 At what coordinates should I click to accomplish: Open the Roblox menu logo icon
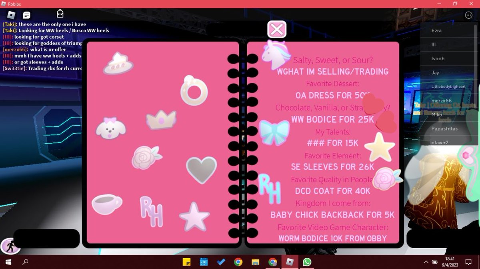(x=12, y=15)
